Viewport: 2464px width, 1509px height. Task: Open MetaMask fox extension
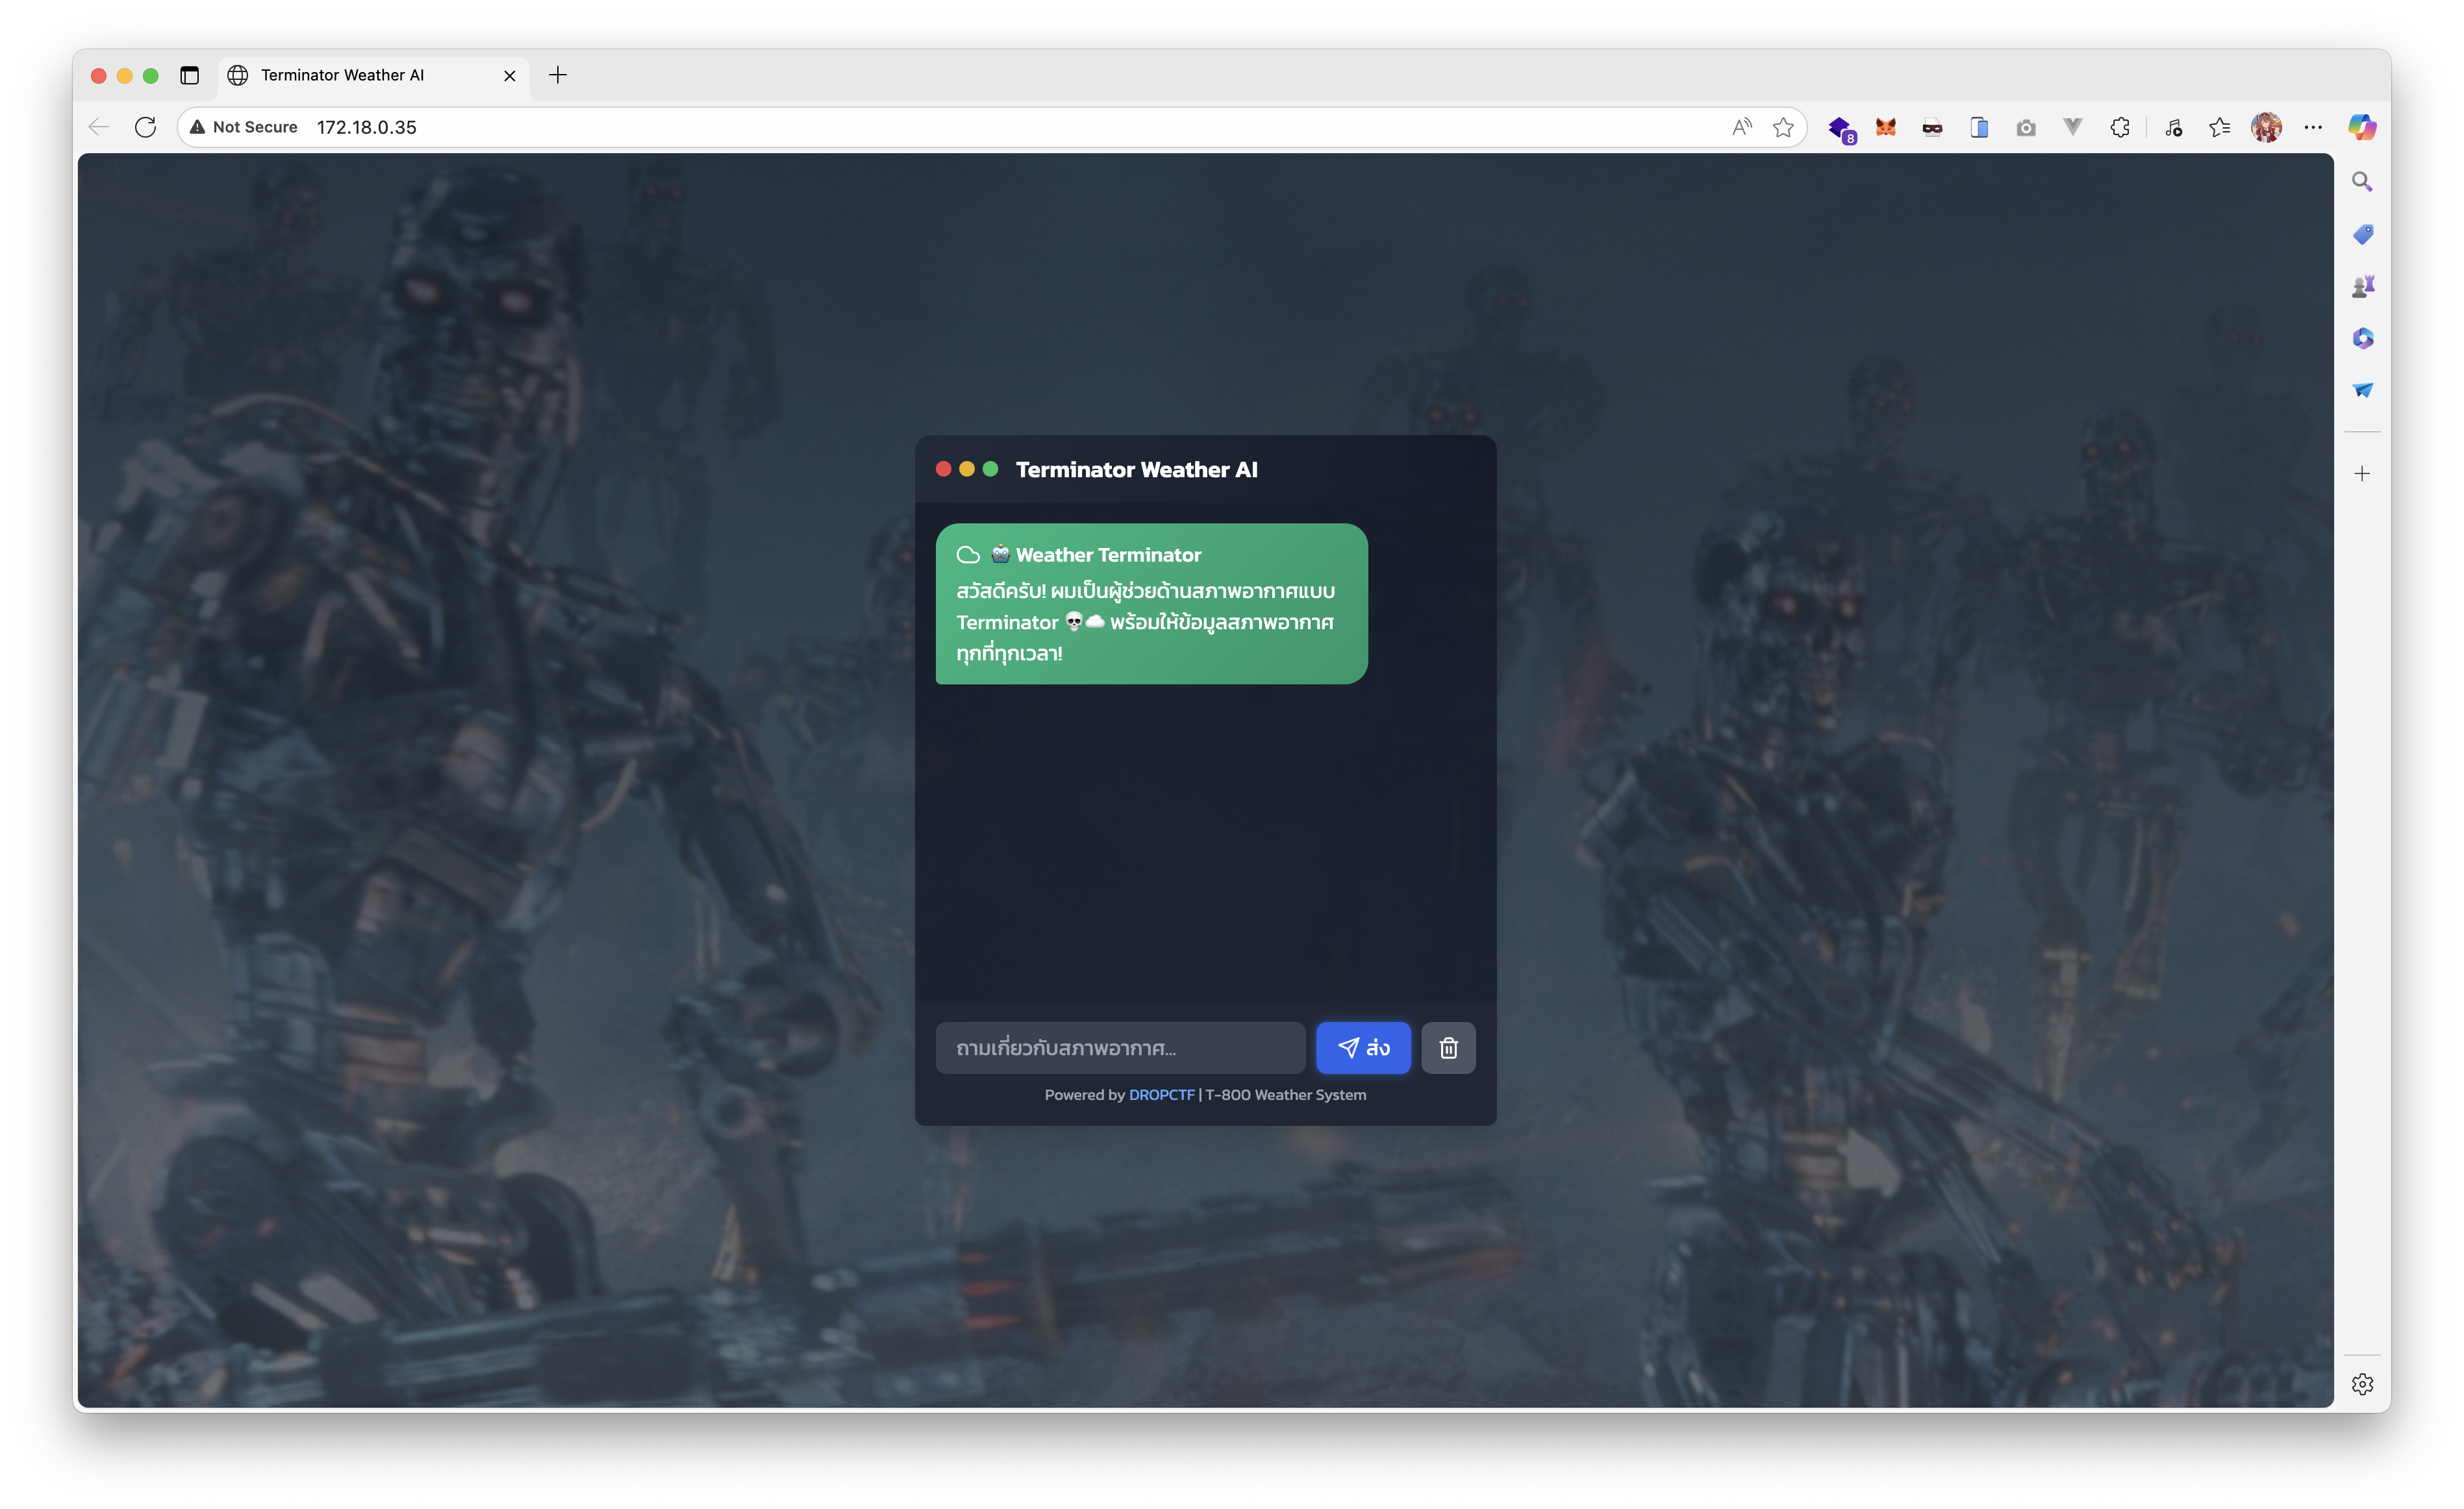tap(1885, 127)
